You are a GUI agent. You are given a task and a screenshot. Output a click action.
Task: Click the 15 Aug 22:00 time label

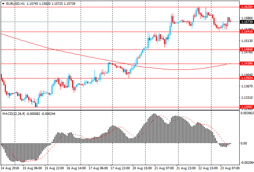tap(54, 168)
